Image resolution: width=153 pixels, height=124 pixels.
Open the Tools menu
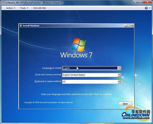pos(24,8)
